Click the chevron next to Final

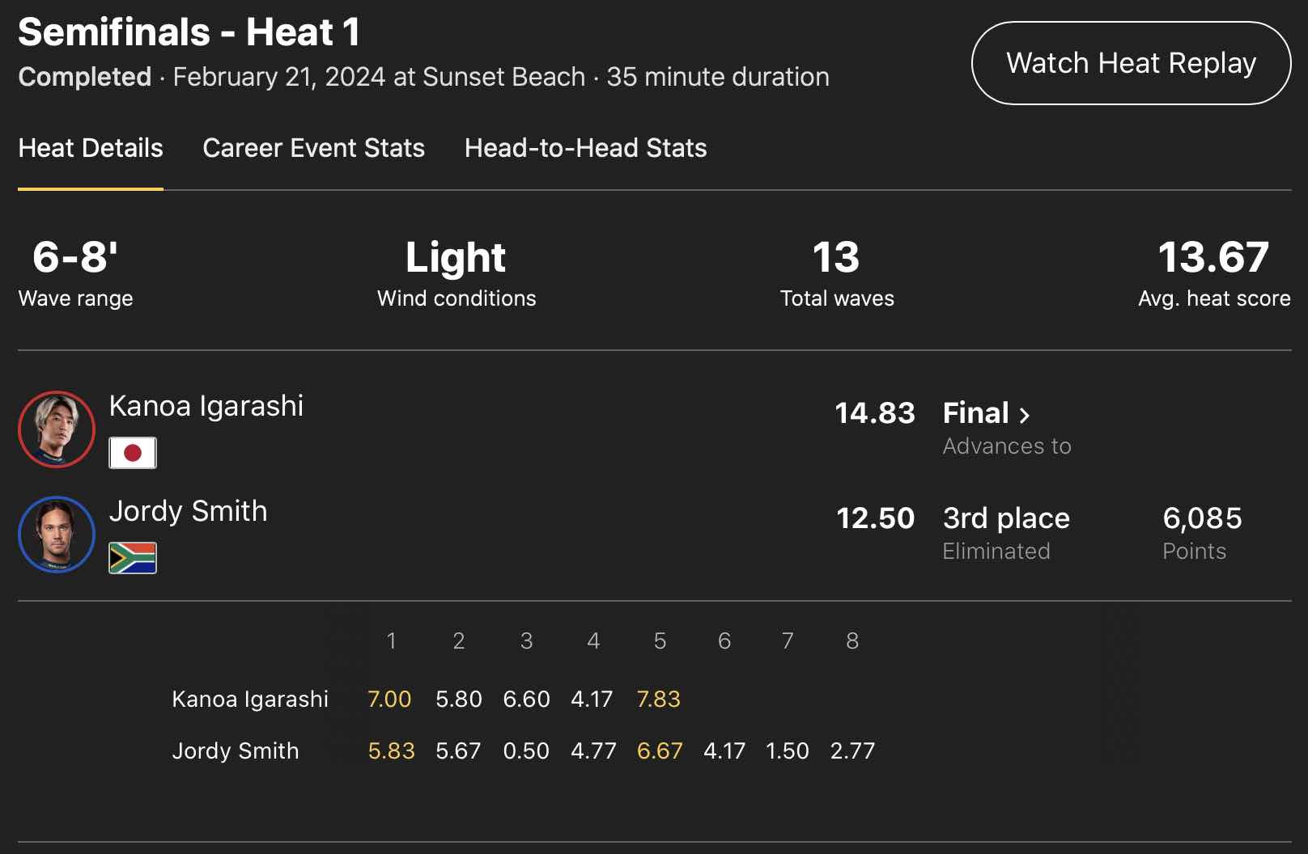[x=1025, y=415]
